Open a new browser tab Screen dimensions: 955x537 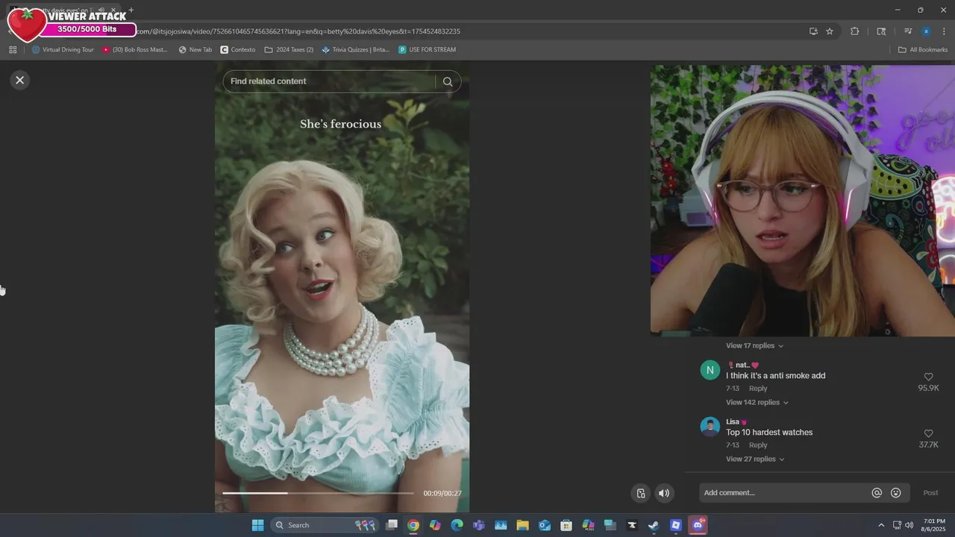[131, 10]
